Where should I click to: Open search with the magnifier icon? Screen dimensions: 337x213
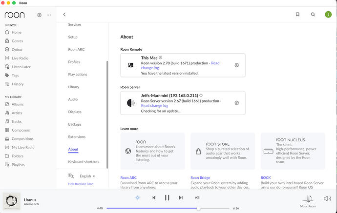coord(313,14)
